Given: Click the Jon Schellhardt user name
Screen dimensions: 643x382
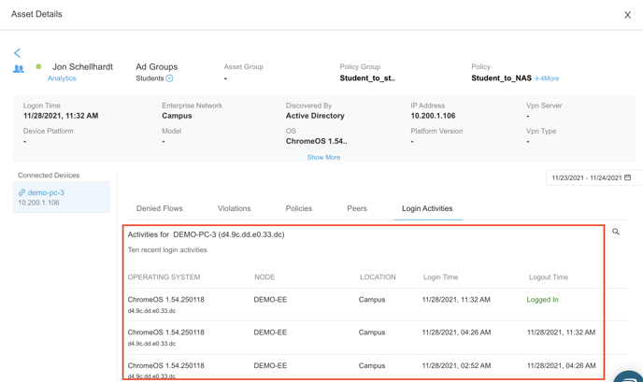Looking at the screenshot, I should pos(82,67).
